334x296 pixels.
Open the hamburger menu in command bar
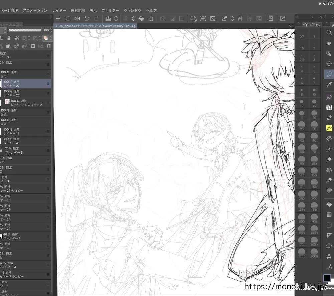pos(58,18)
